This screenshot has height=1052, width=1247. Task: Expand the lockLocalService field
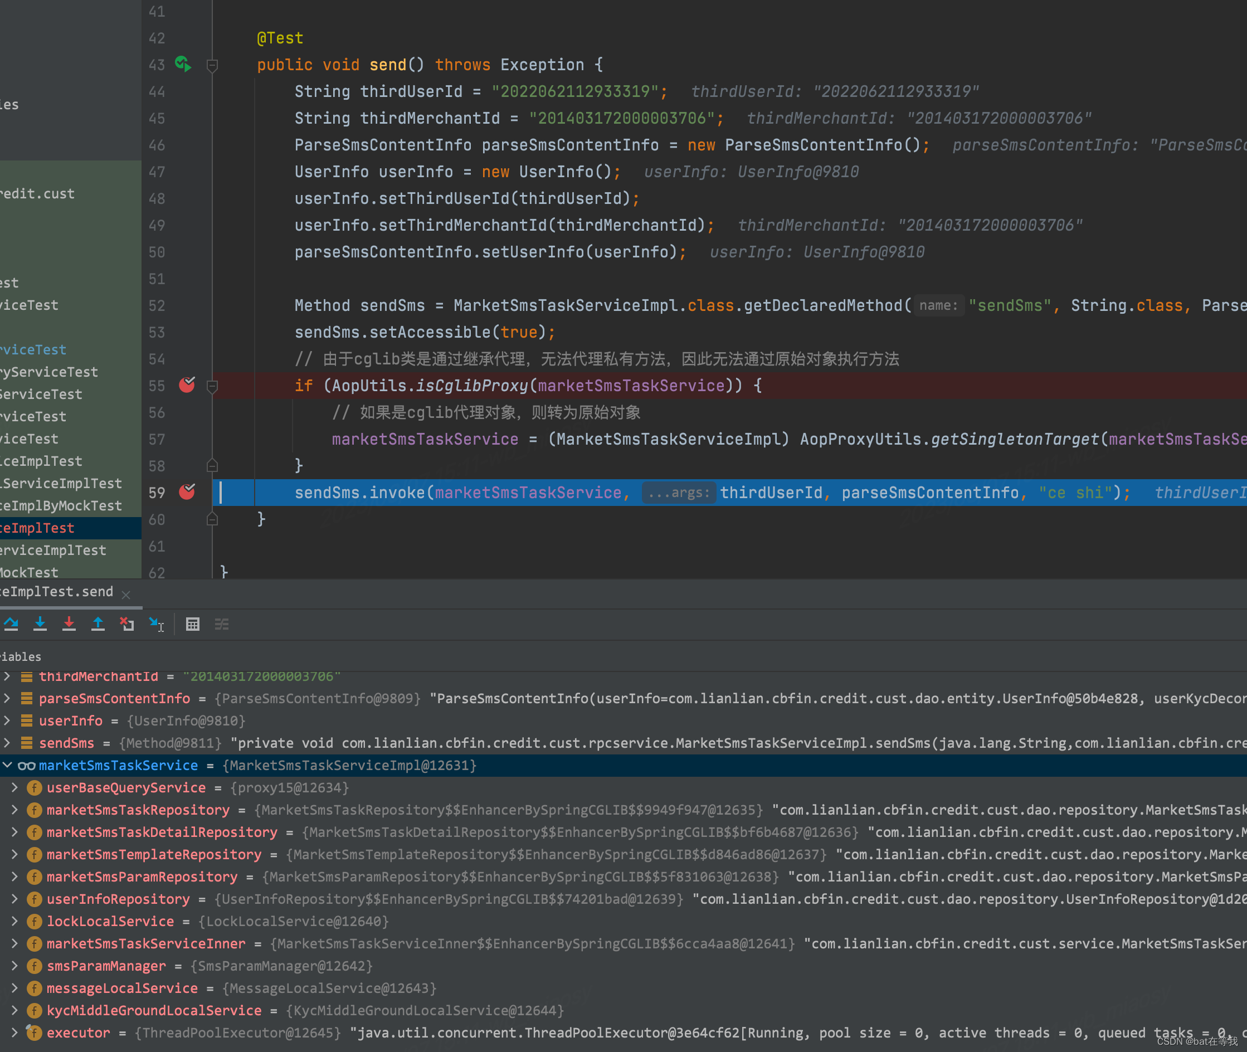click(x=15, y=921)
